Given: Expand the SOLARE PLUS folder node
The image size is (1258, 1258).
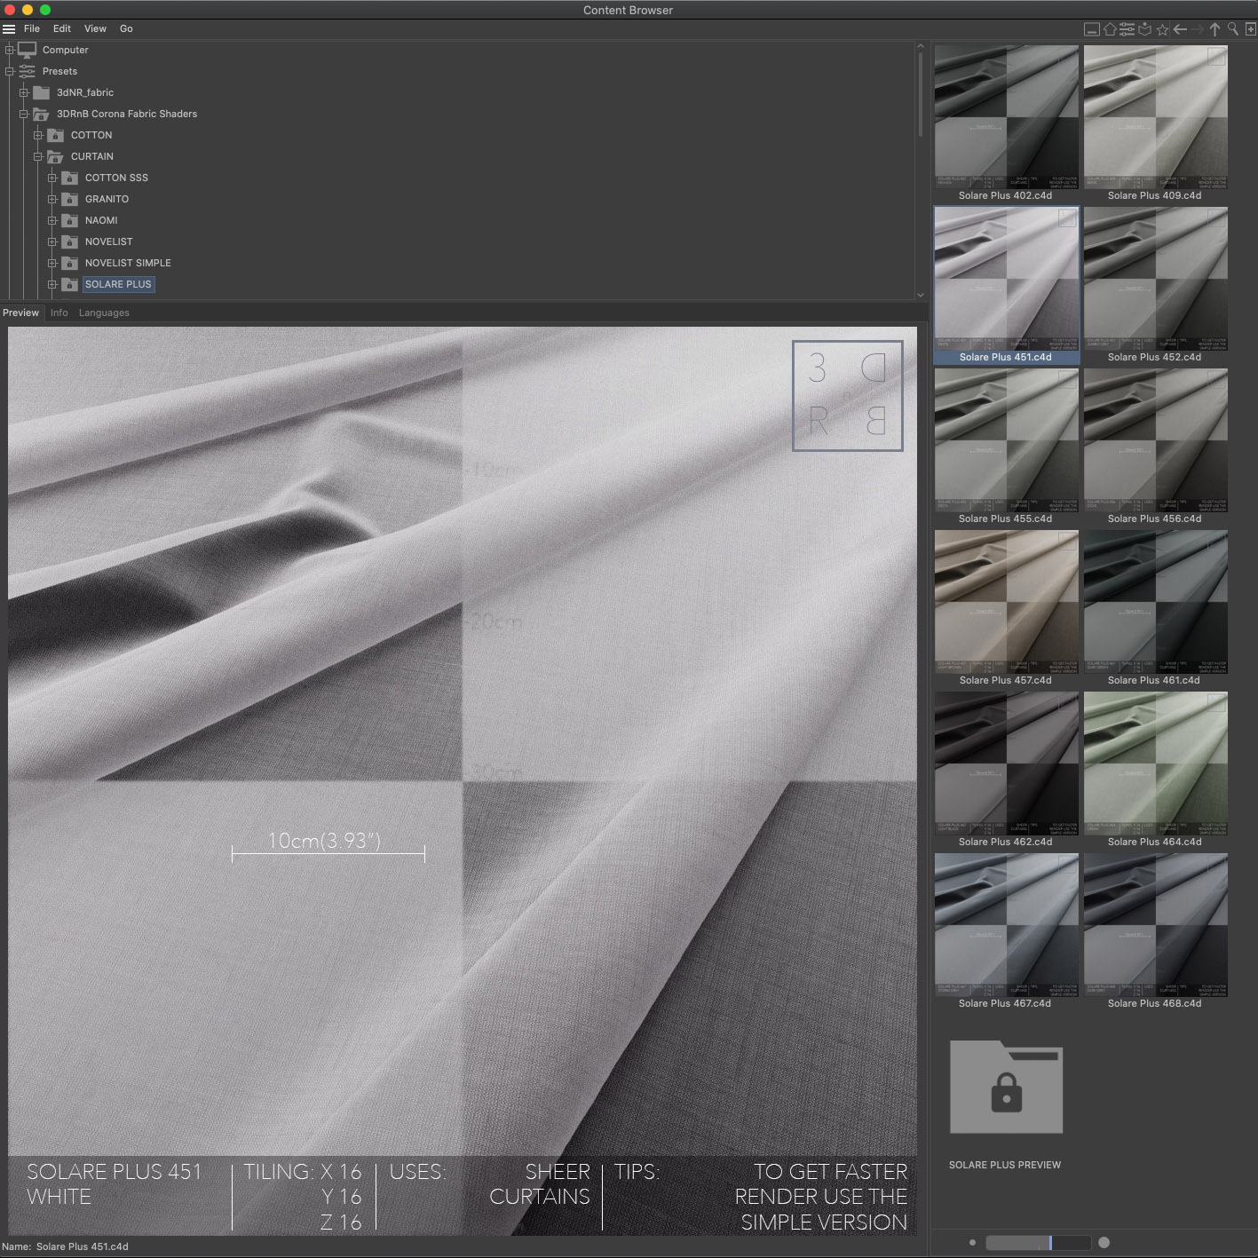Looking at the screenshot, I should [52, 284].
